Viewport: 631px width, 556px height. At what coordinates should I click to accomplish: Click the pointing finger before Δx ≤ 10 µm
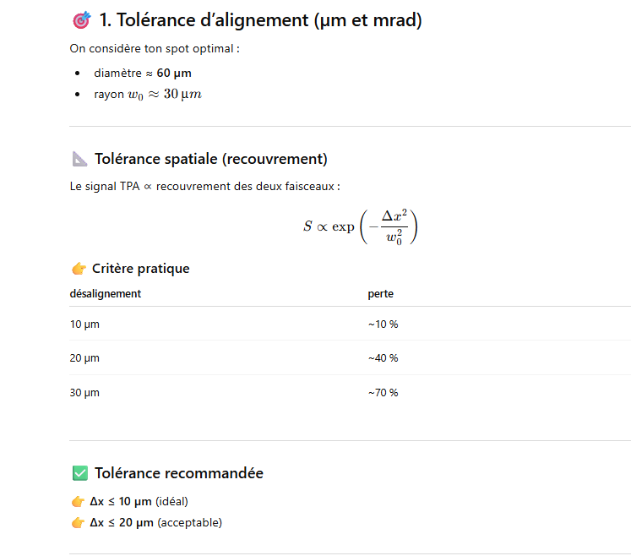click(78, 501)
